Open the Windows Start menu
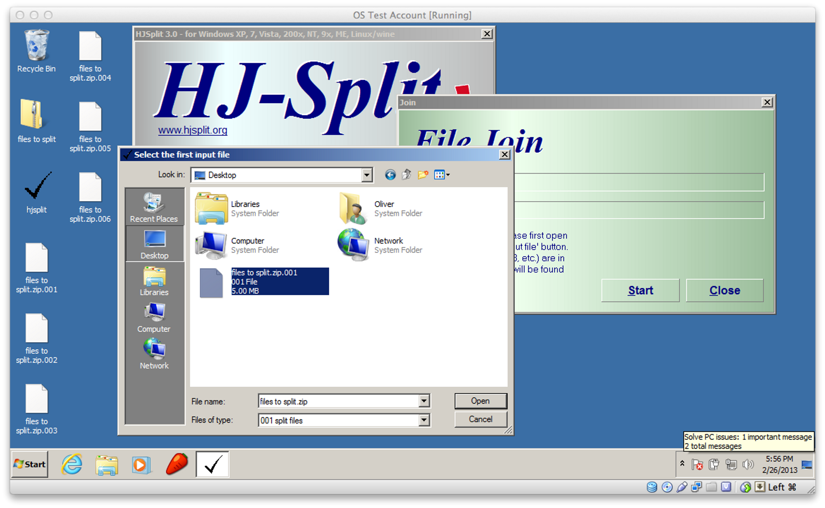 click(30, 464)
